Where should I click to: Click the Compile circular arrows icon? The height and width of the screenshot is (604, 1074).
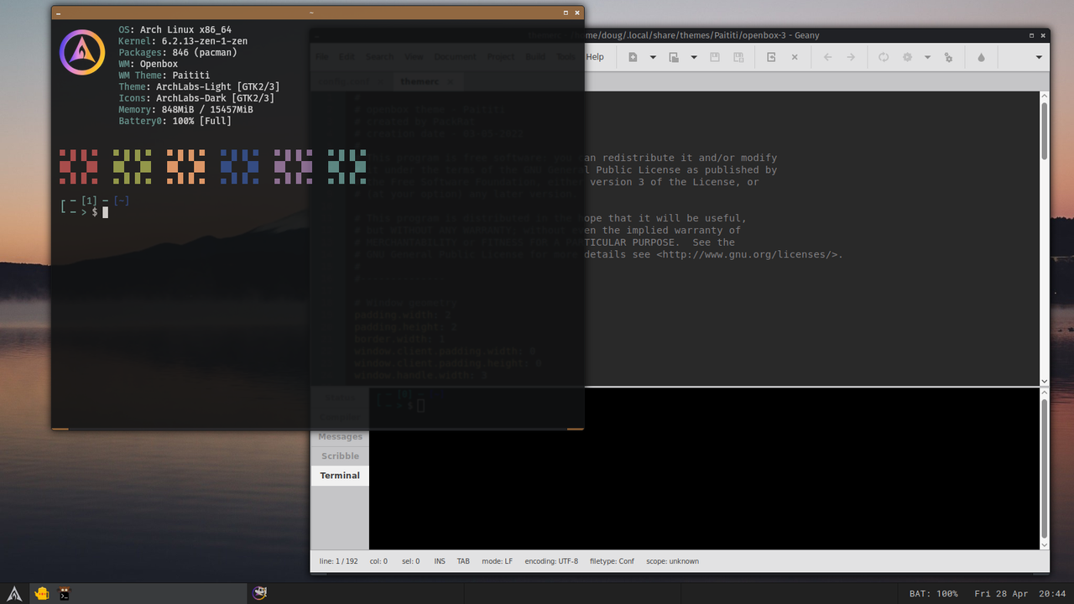click(884, 57)
